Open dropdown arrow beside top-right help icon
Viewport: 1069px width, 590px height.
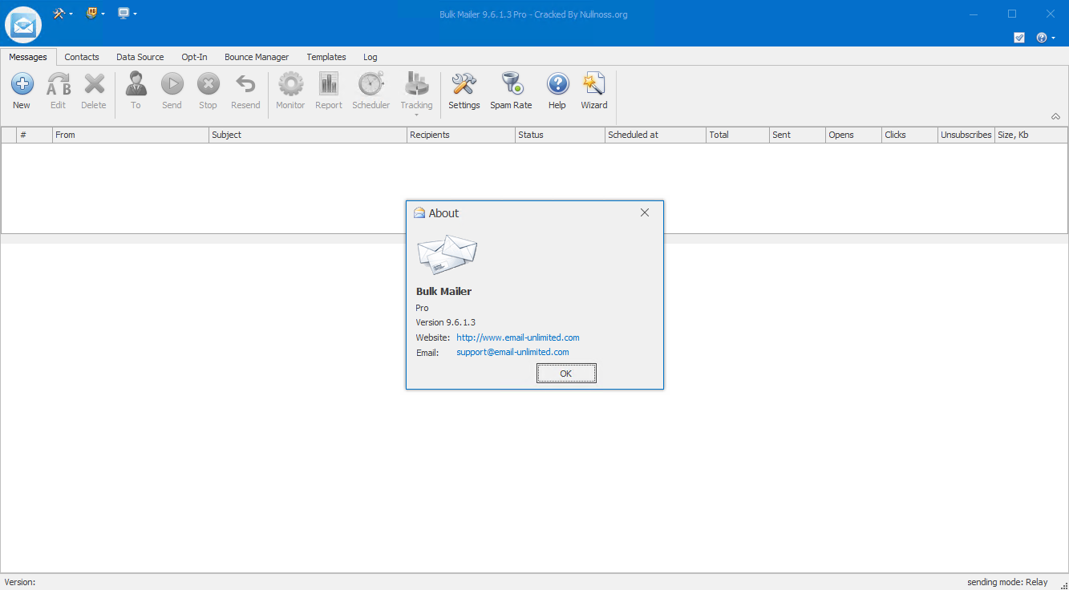pyautogui.click(x=1053, y=38)
